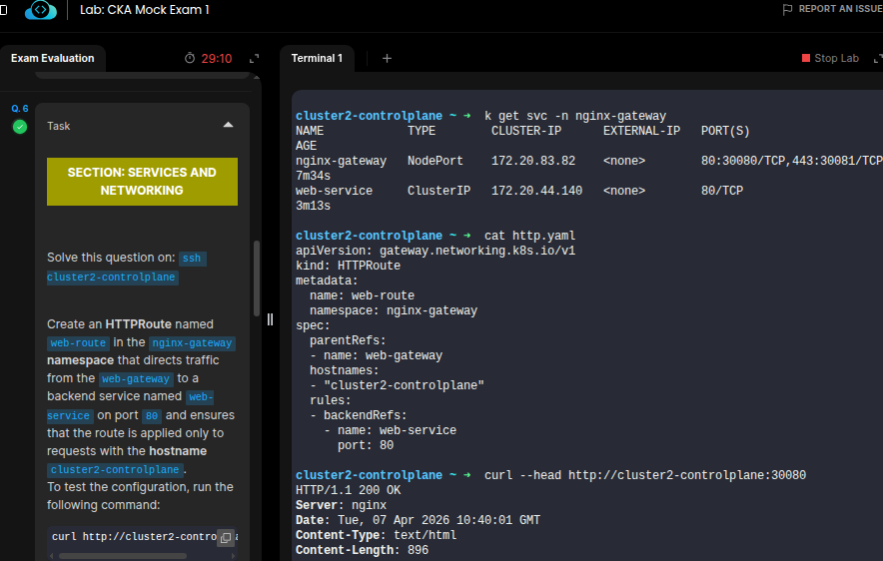Image resolution: width=883 pixels, height=561 pixels.
Task: Click the REPORT AN ISSUE link
Action: pyautogui.click(x=839, y=9)
